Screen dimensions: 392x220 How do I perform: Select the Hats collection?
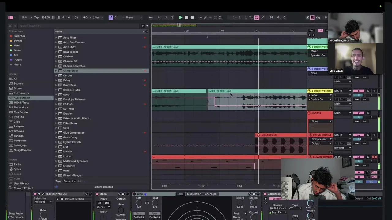[17, 46]
